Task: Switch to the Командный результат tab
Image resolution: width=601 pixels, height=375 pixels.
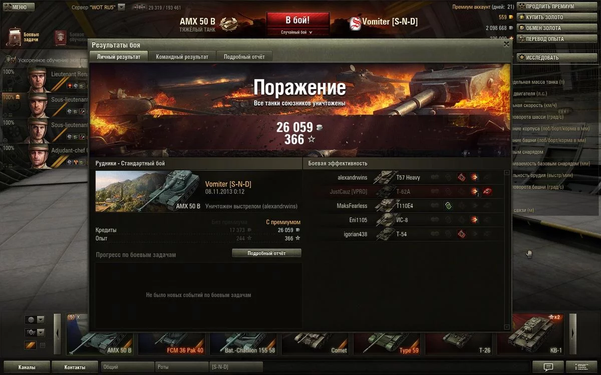Action: pyautogui.click(x=182, y=56)
